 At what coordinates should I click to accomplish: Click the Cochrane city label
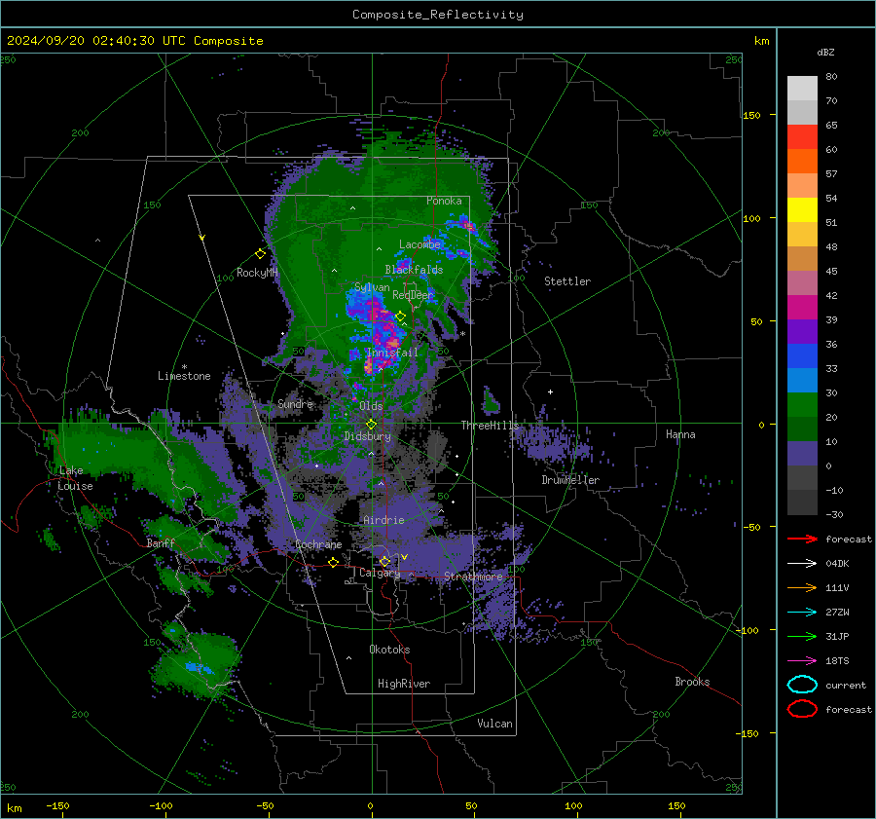[x=318, y=544]
